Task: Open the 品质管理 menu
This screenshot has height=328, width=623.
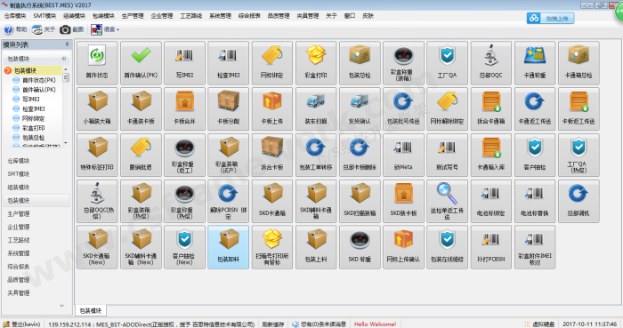Action: coord(279,16)
